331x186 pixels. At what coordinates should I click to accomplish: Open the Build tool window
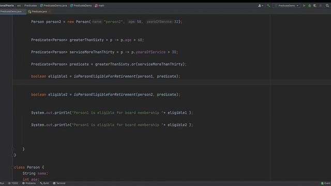coord(44,183)
